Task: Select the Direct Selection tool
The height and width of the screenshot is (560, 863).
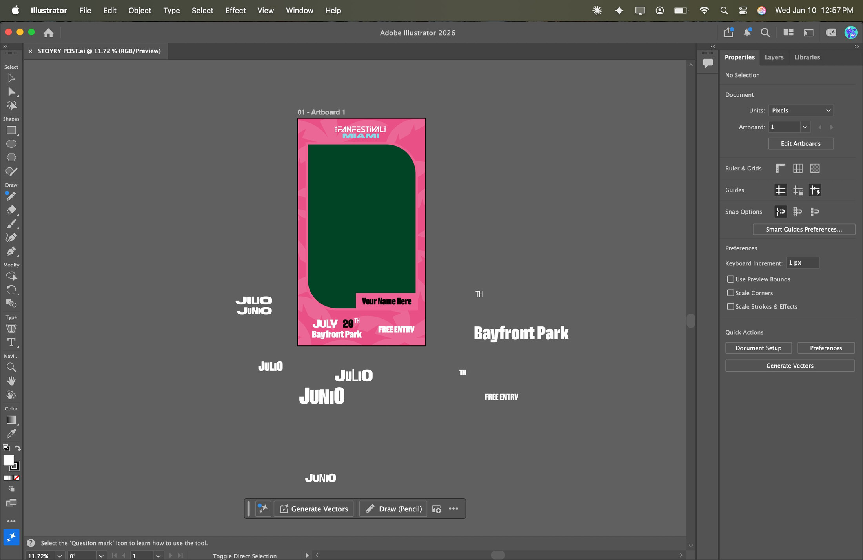Action: tap(11, 92)
